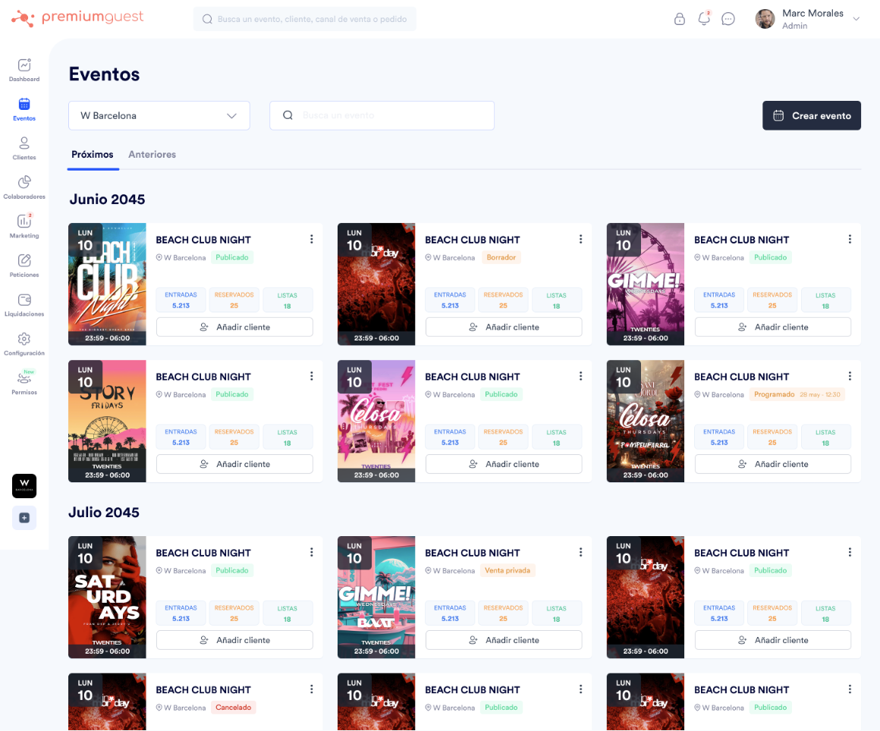Open three-dot menu on the Programado event
Viewport: 880px width, 731px height.
[x=850, y=376]
